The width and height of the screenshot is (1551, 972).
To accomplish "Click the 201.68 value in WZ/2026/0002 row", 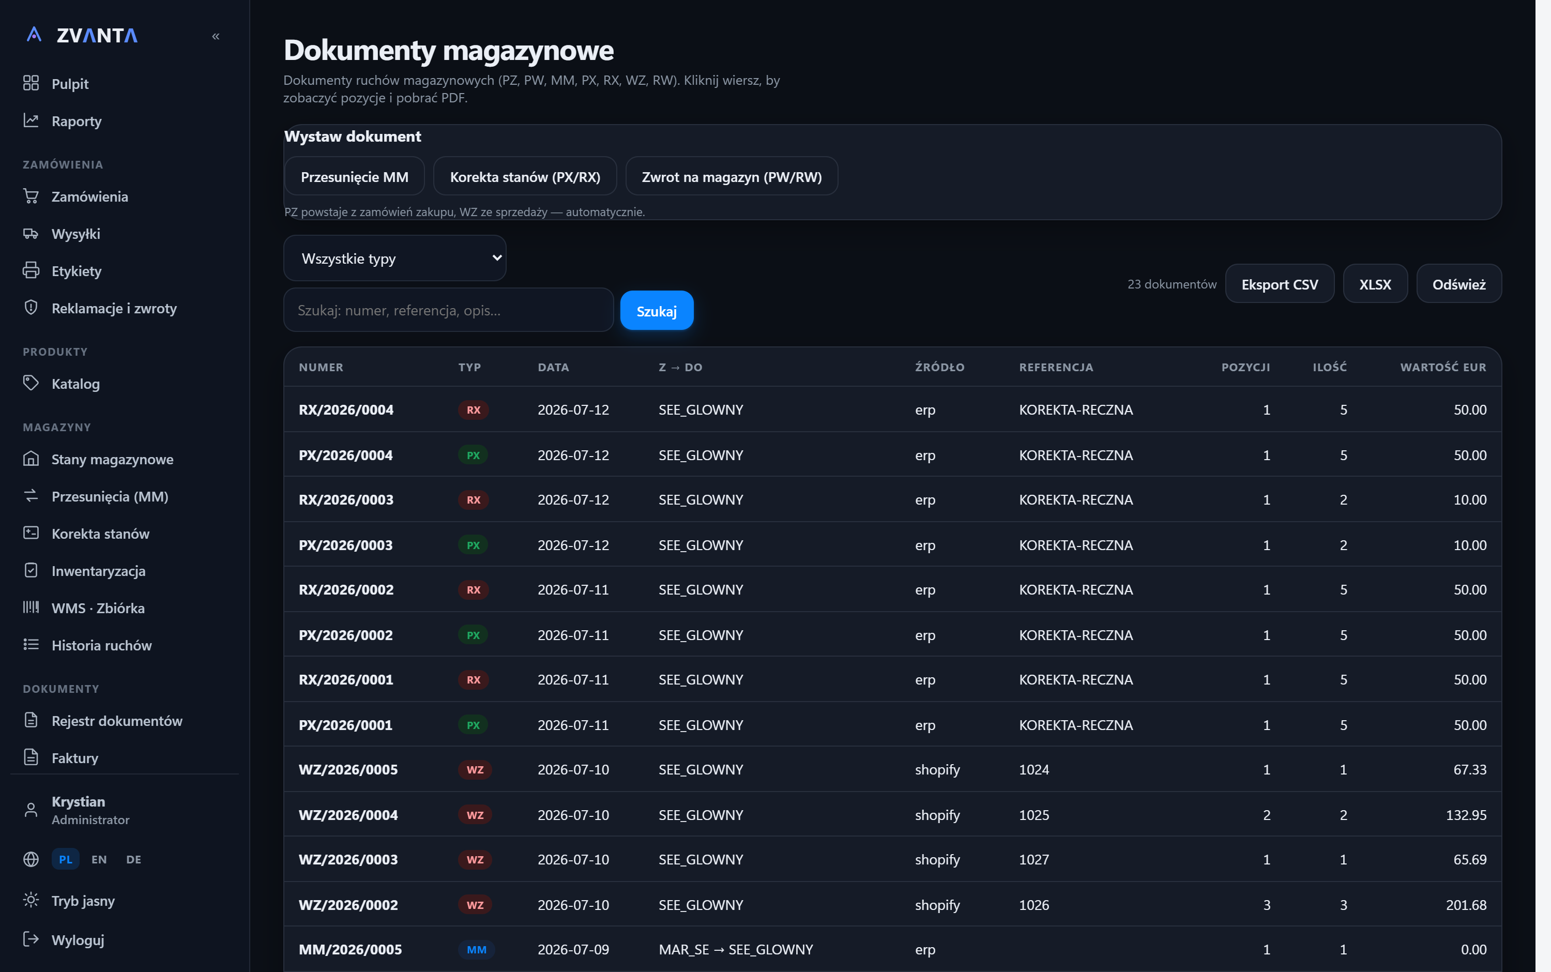I will tap(1466, 904).
